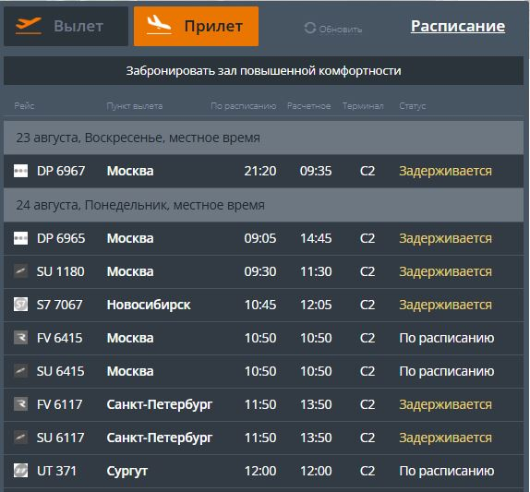Click Aeroflot logo beside SU 6415
The width and height of the screenshot is (530, 492).
pos(20,371)
